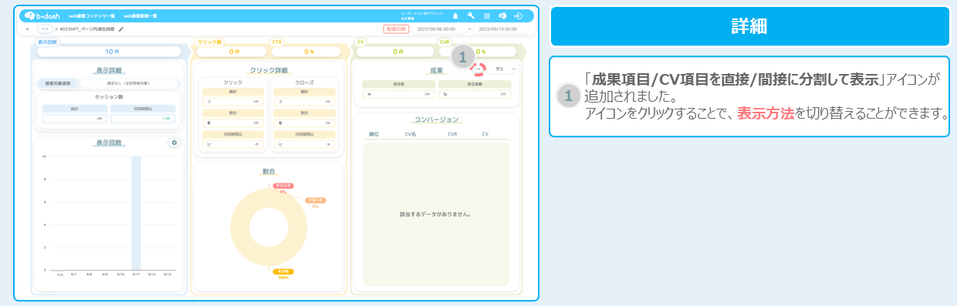Image resolution: width=957 pixels, height=306 pixels.
Task: Open web接客配信一覧 menu
Action: [140, 15]
